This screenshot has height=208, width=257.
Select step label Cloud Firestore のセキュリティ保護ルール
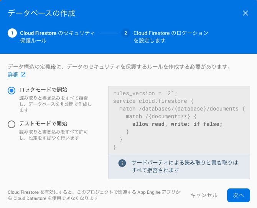(57, 37)
